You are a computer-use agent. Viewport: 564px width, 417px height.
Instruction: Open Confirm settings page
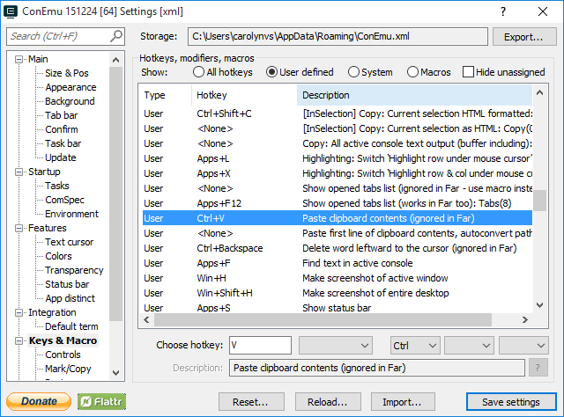pyautogui.click(x=62, y=129)
